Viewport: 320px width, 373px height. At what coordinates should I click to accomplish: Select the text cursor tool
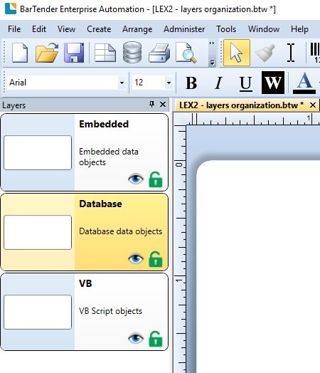[291, 53]
